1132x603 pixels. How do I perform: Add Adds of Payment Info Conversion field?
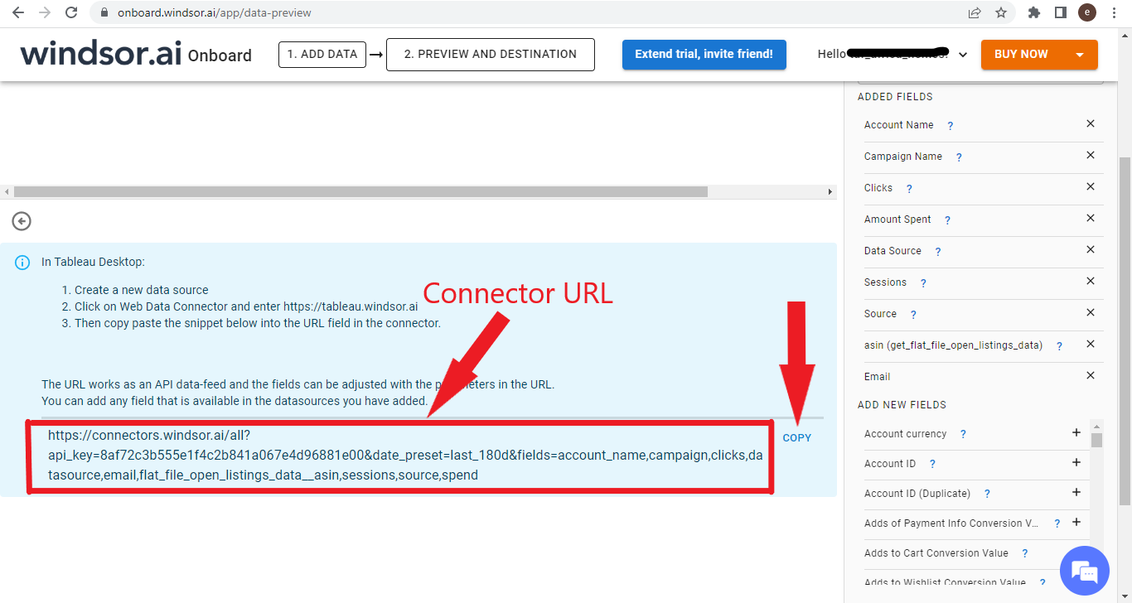coord(1076,522)
